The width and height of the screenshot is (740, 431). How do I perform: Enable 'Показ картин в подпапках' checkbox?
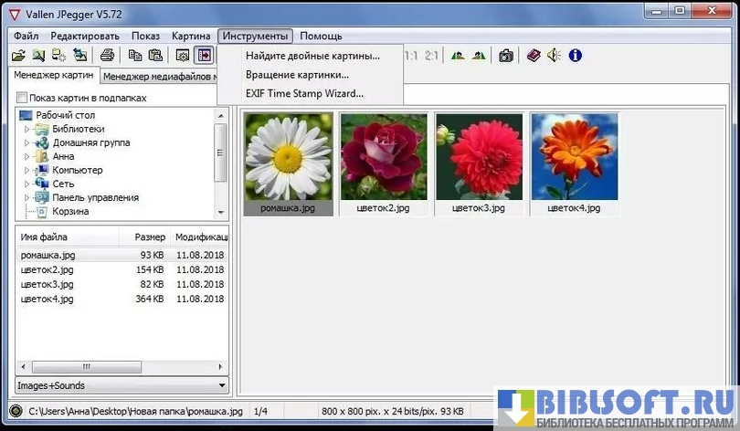coord(22,98)
